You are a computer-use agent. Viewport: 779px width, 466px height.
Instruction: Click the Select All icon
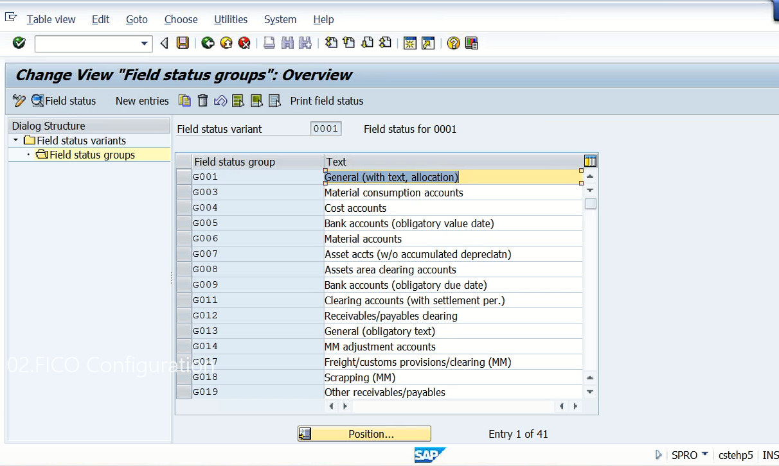pos(238,101)
